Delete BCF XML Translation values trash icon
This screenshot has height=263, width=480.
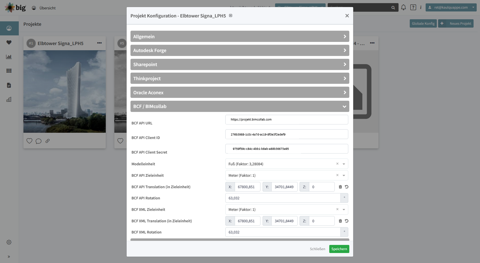pyautogui.click(x=340, y=221)
